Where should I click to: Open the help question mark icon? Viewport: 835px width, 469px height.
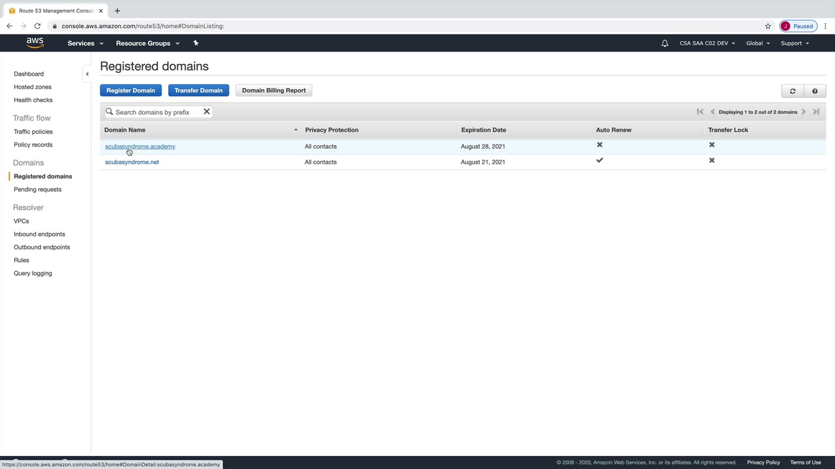click(x=815, y=91)
